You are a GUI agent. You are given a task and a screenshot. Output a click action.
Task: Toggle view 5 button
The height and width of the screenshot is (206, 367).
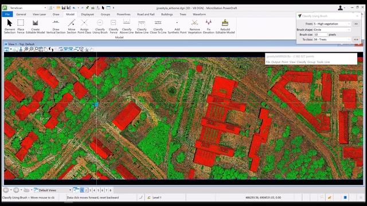click(98, 191)
